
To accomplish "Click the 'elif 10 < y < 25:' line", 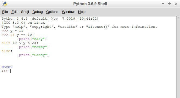I will click(x=20, y=43).
